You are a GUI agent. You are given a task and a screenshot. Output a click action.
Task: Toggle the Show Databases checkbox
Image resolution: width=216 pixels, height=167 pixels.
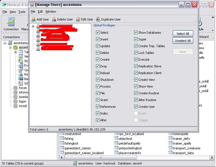[x=136, y=33]
